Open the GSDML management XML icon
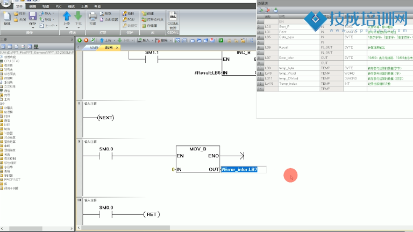This screenshot has height=232, width=413. 173,16
